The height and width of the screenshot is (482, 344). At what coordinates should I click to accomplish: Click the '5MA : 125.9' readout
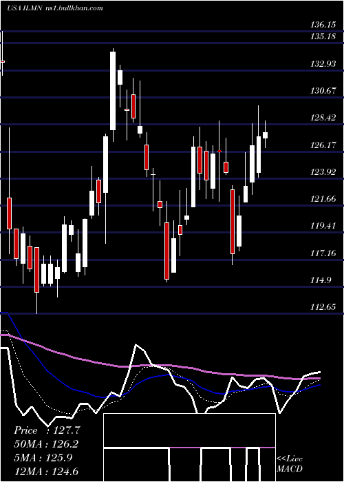pos(43,457)
